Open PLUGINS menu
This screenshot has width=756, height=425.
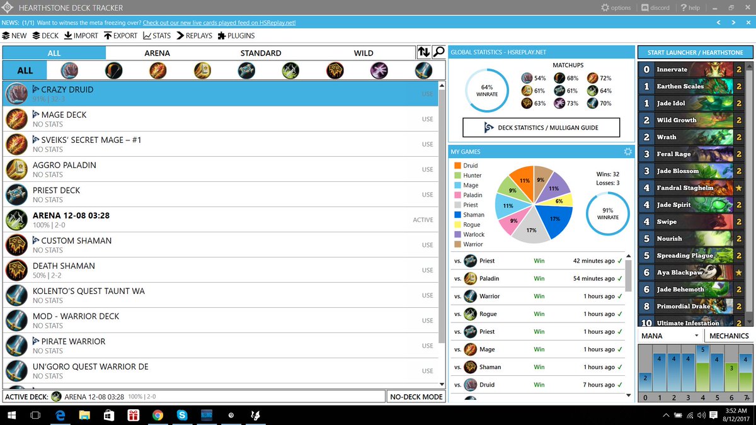(x=236, y=36)
